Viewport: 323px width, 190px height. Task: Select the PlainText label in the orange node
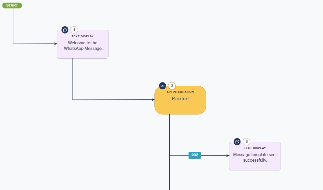click(180, 98)
